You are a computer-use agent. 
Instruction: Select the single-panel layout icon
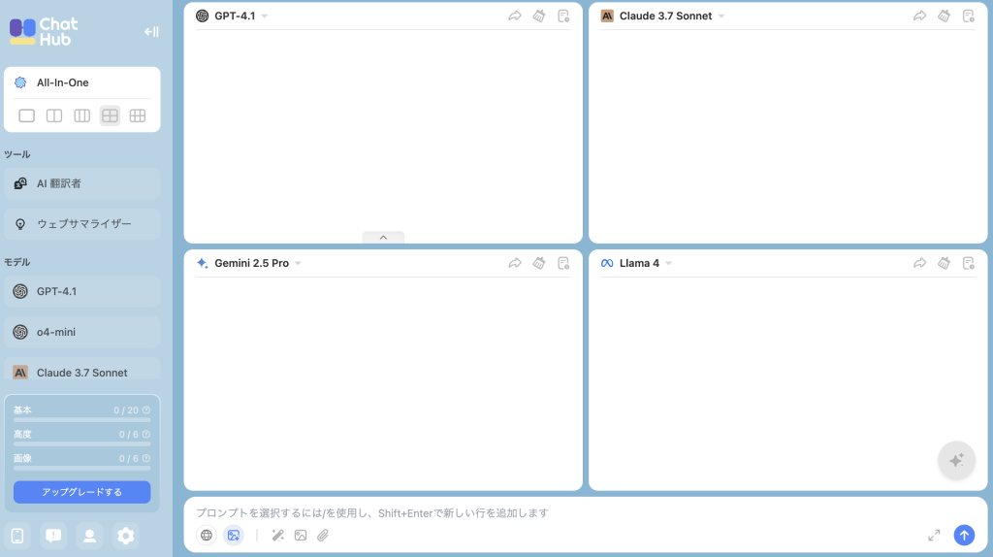click(26, 116)
